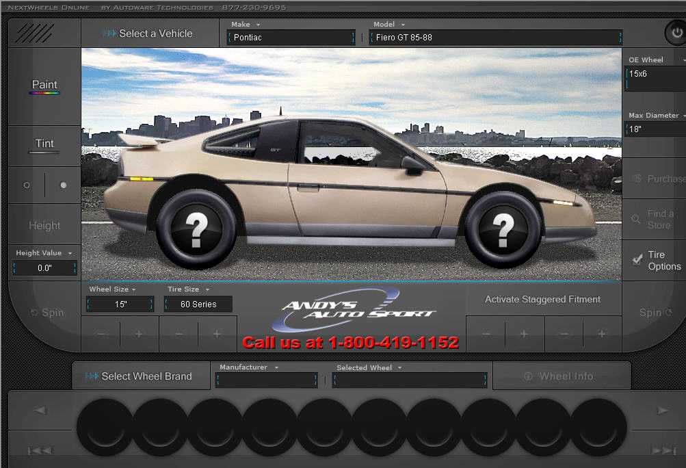This screenshot has height=468, width=686.
Task: Click next wheels right arrow
Action: 663,411
